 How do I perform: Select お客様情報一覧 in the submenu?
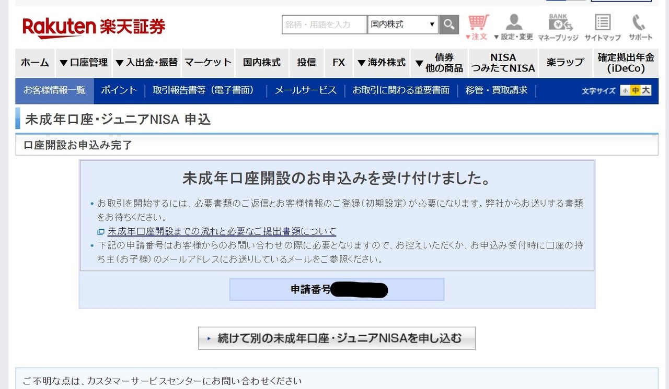tap(54, 90)
